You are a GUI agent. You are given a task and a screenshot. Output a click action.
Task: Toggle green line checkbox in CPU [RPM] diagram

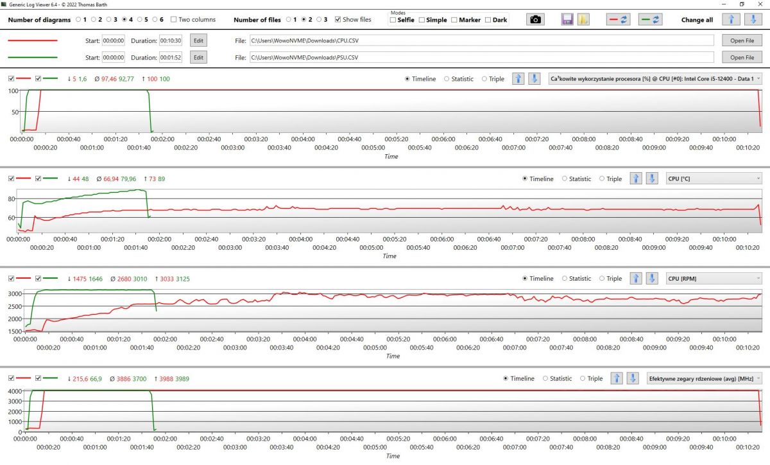38,278
